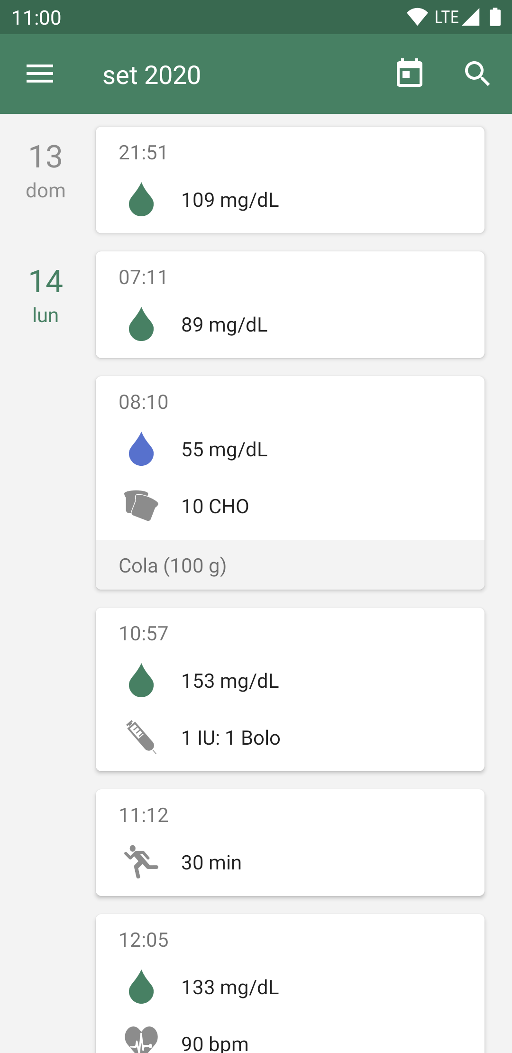The image size is (512, 1053).
Task: Open the hamburger navigation menu
Action: tap(40, 74)
